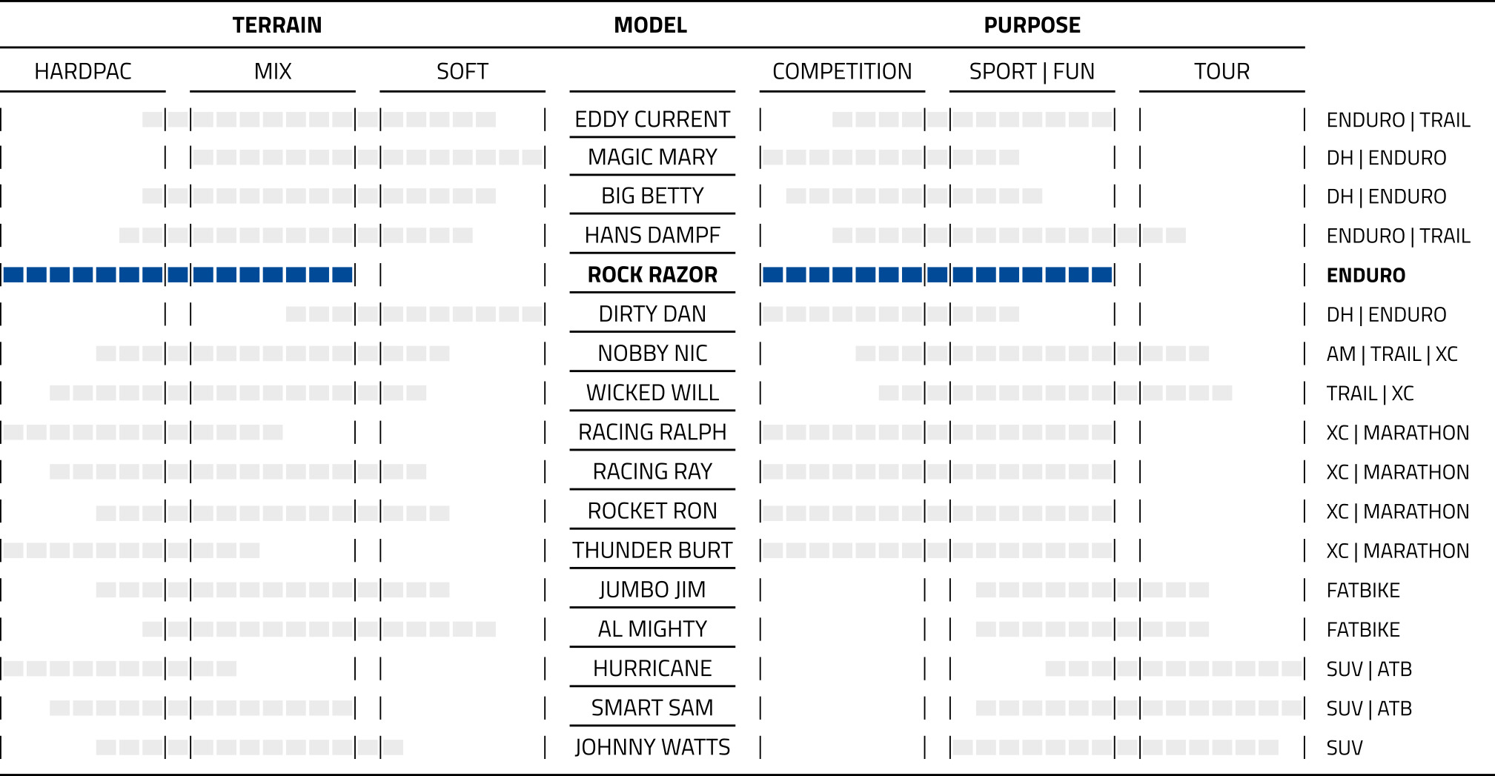1495x776 pixels.
Task: Click the HANS DAMPF model name
Action: [x=652, y=235]
